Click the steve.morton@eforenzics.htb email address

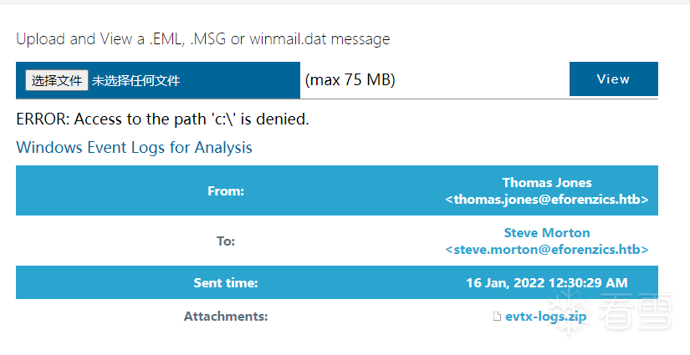(x=547, y=250)
